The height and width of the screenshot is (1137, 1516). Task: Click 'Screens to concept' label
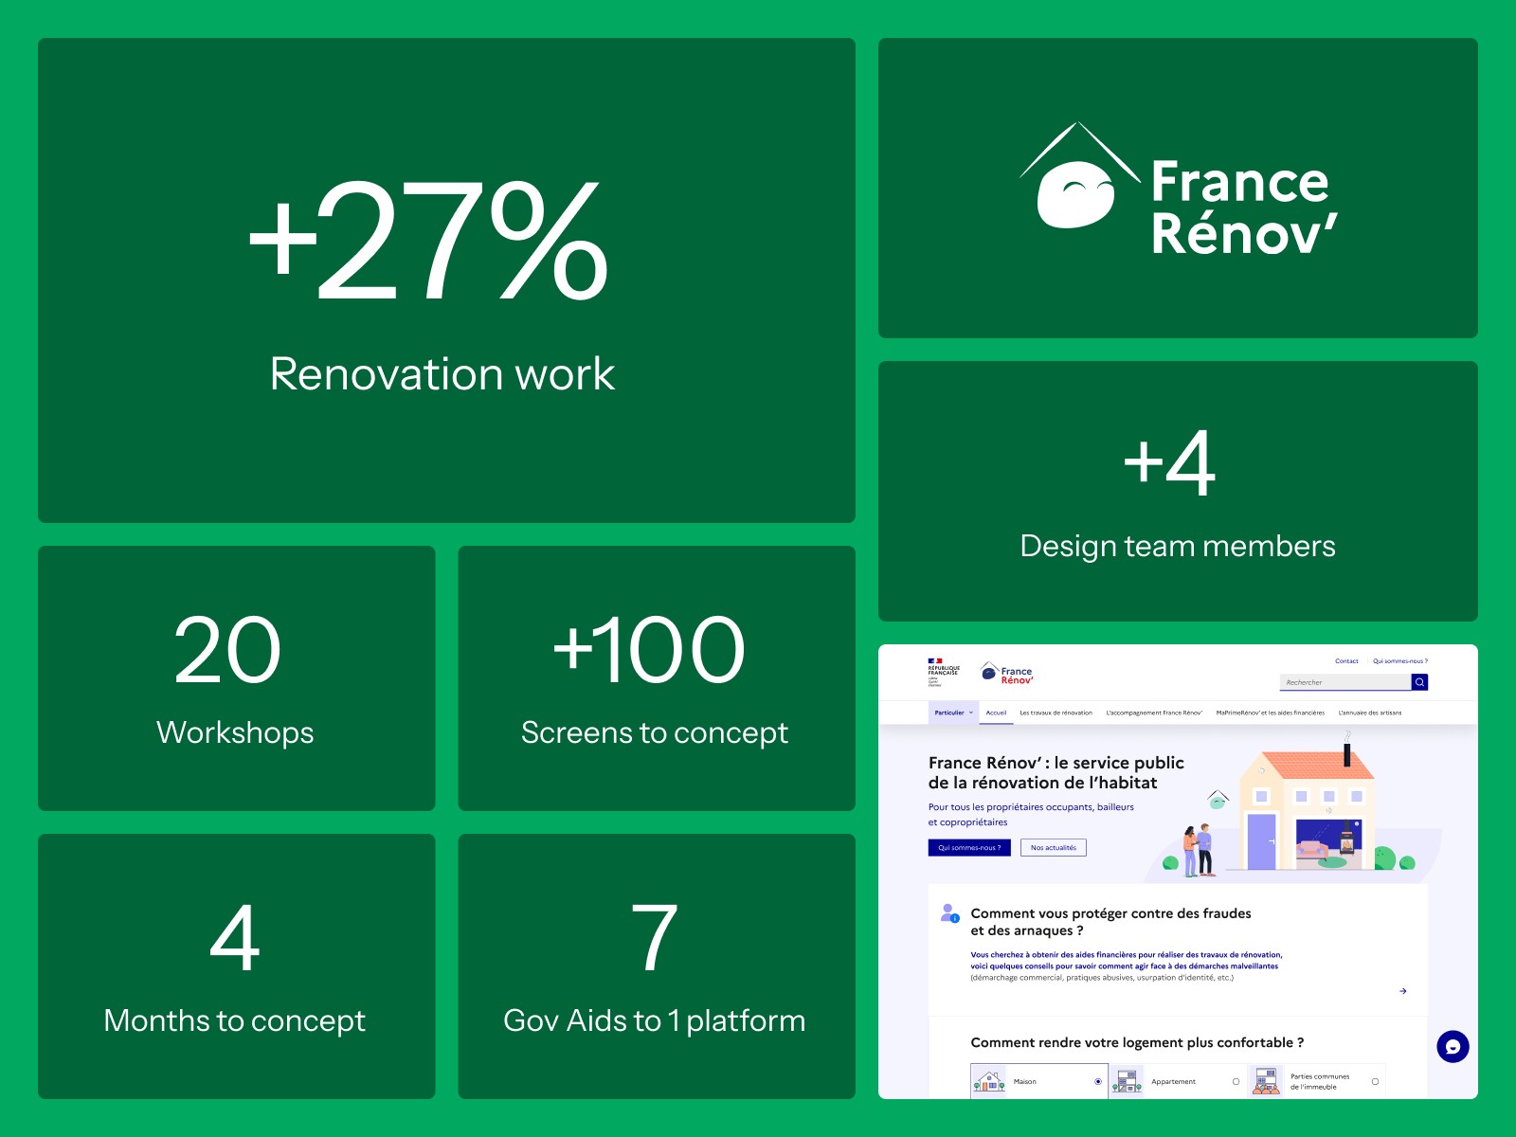[x=655, y=732]
